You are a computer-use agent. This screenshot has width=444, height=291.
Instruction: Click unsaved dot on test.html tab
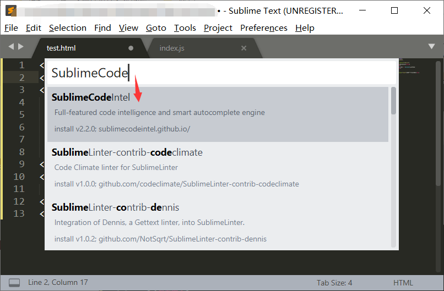click(x=131, y=48)
